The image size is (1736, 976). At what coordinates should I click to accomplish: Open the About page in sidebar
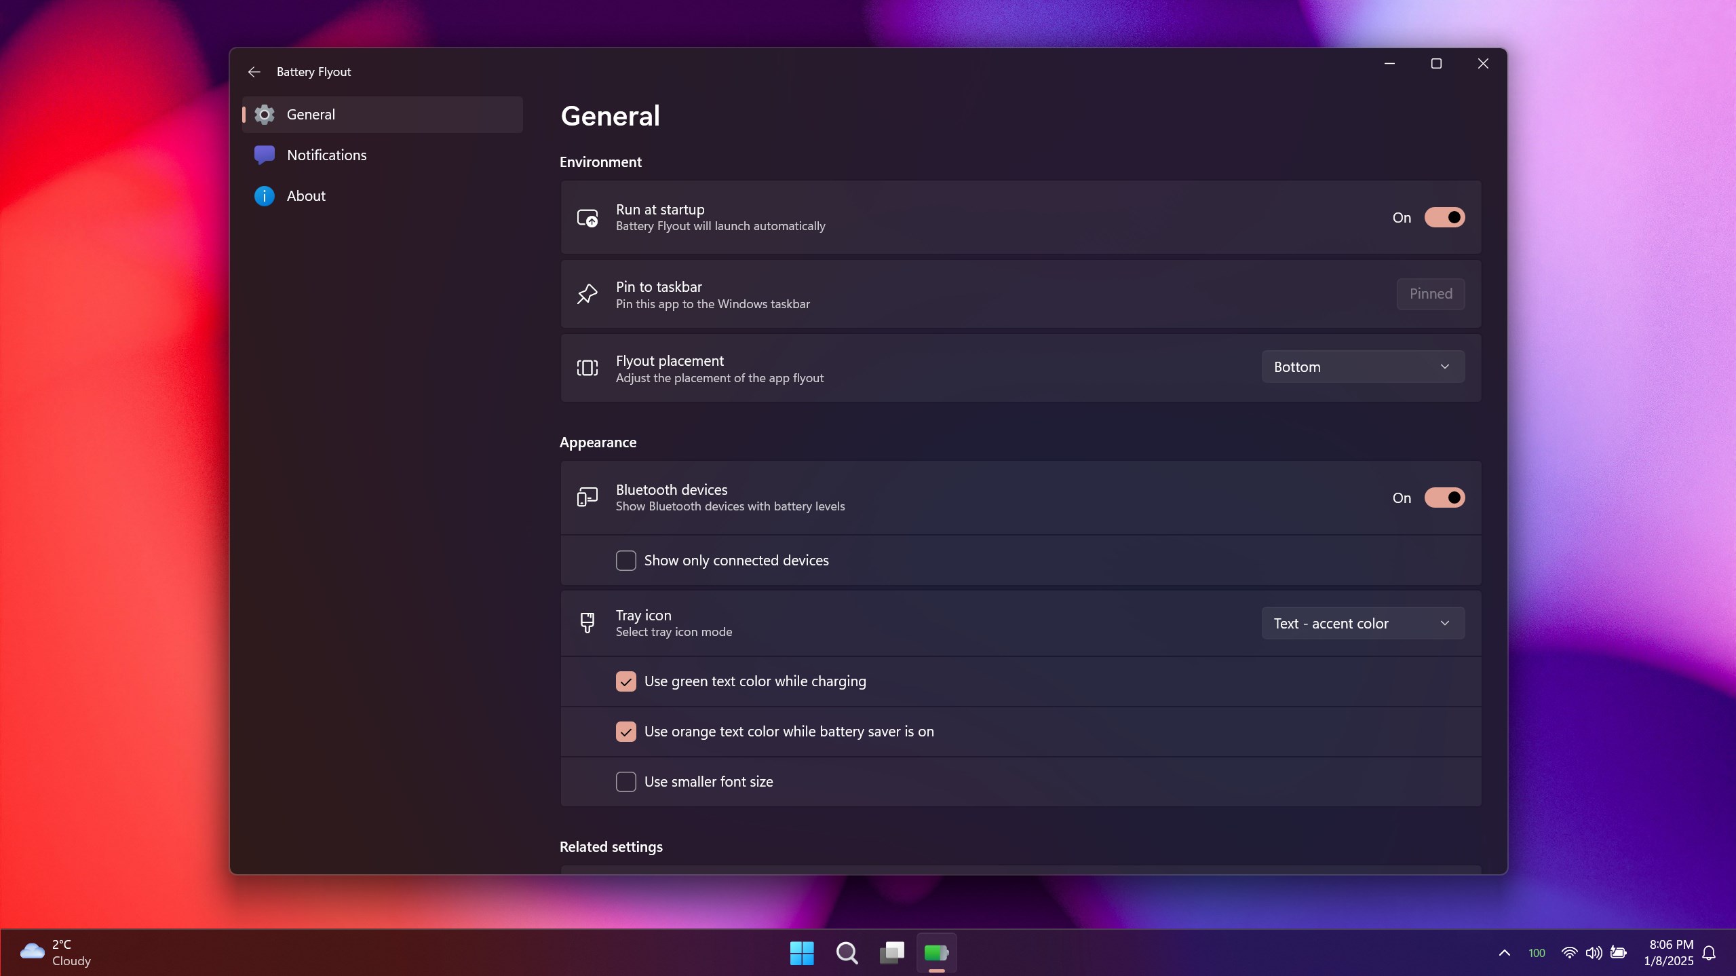click(x=306, y=195)
